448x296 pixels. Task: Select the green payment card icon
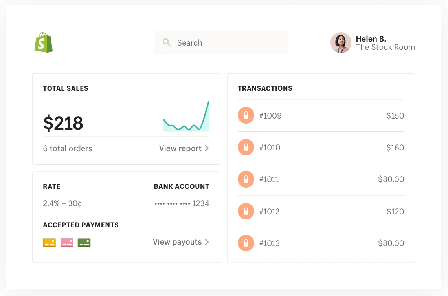point(84,243)
